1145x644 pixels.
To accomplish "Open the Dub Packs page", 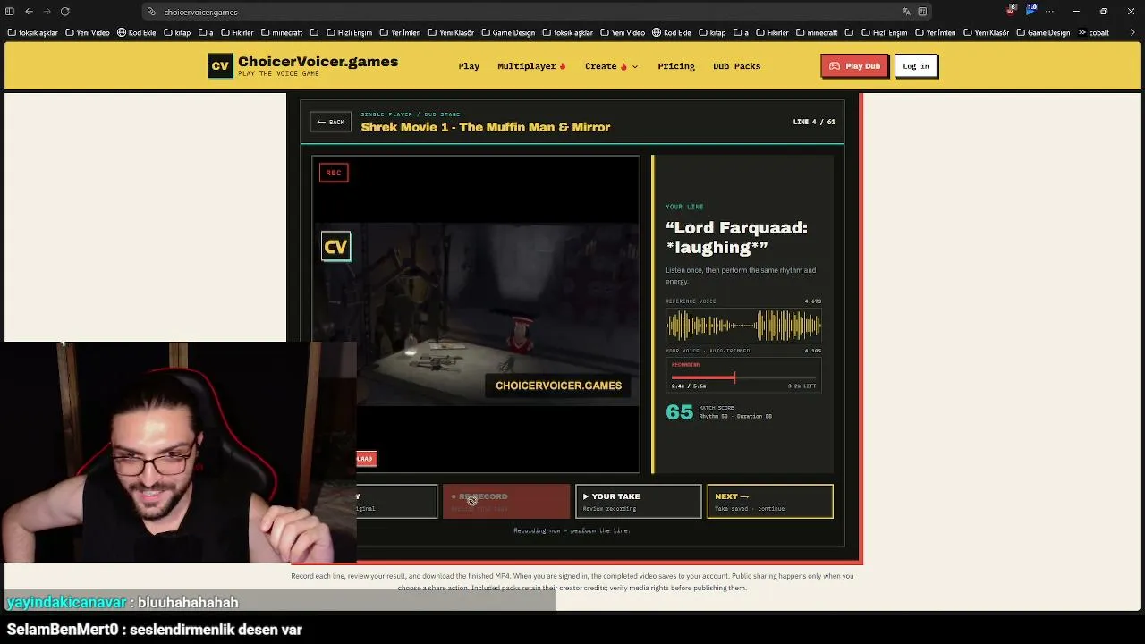I will [x=736, y=66].
